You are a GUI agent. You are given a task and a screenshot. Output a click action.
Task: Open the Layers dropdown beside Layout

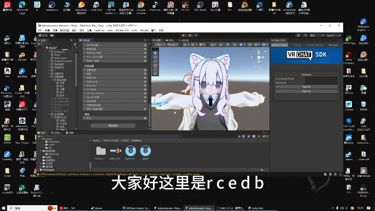pos(317,36)
